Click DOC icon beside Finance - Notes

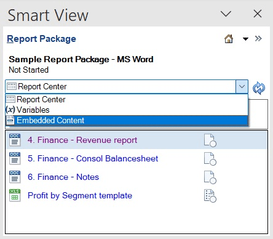15,177
